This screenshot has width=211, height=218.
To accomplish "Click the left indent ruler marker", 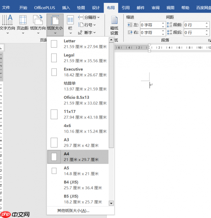I will 150,51.
